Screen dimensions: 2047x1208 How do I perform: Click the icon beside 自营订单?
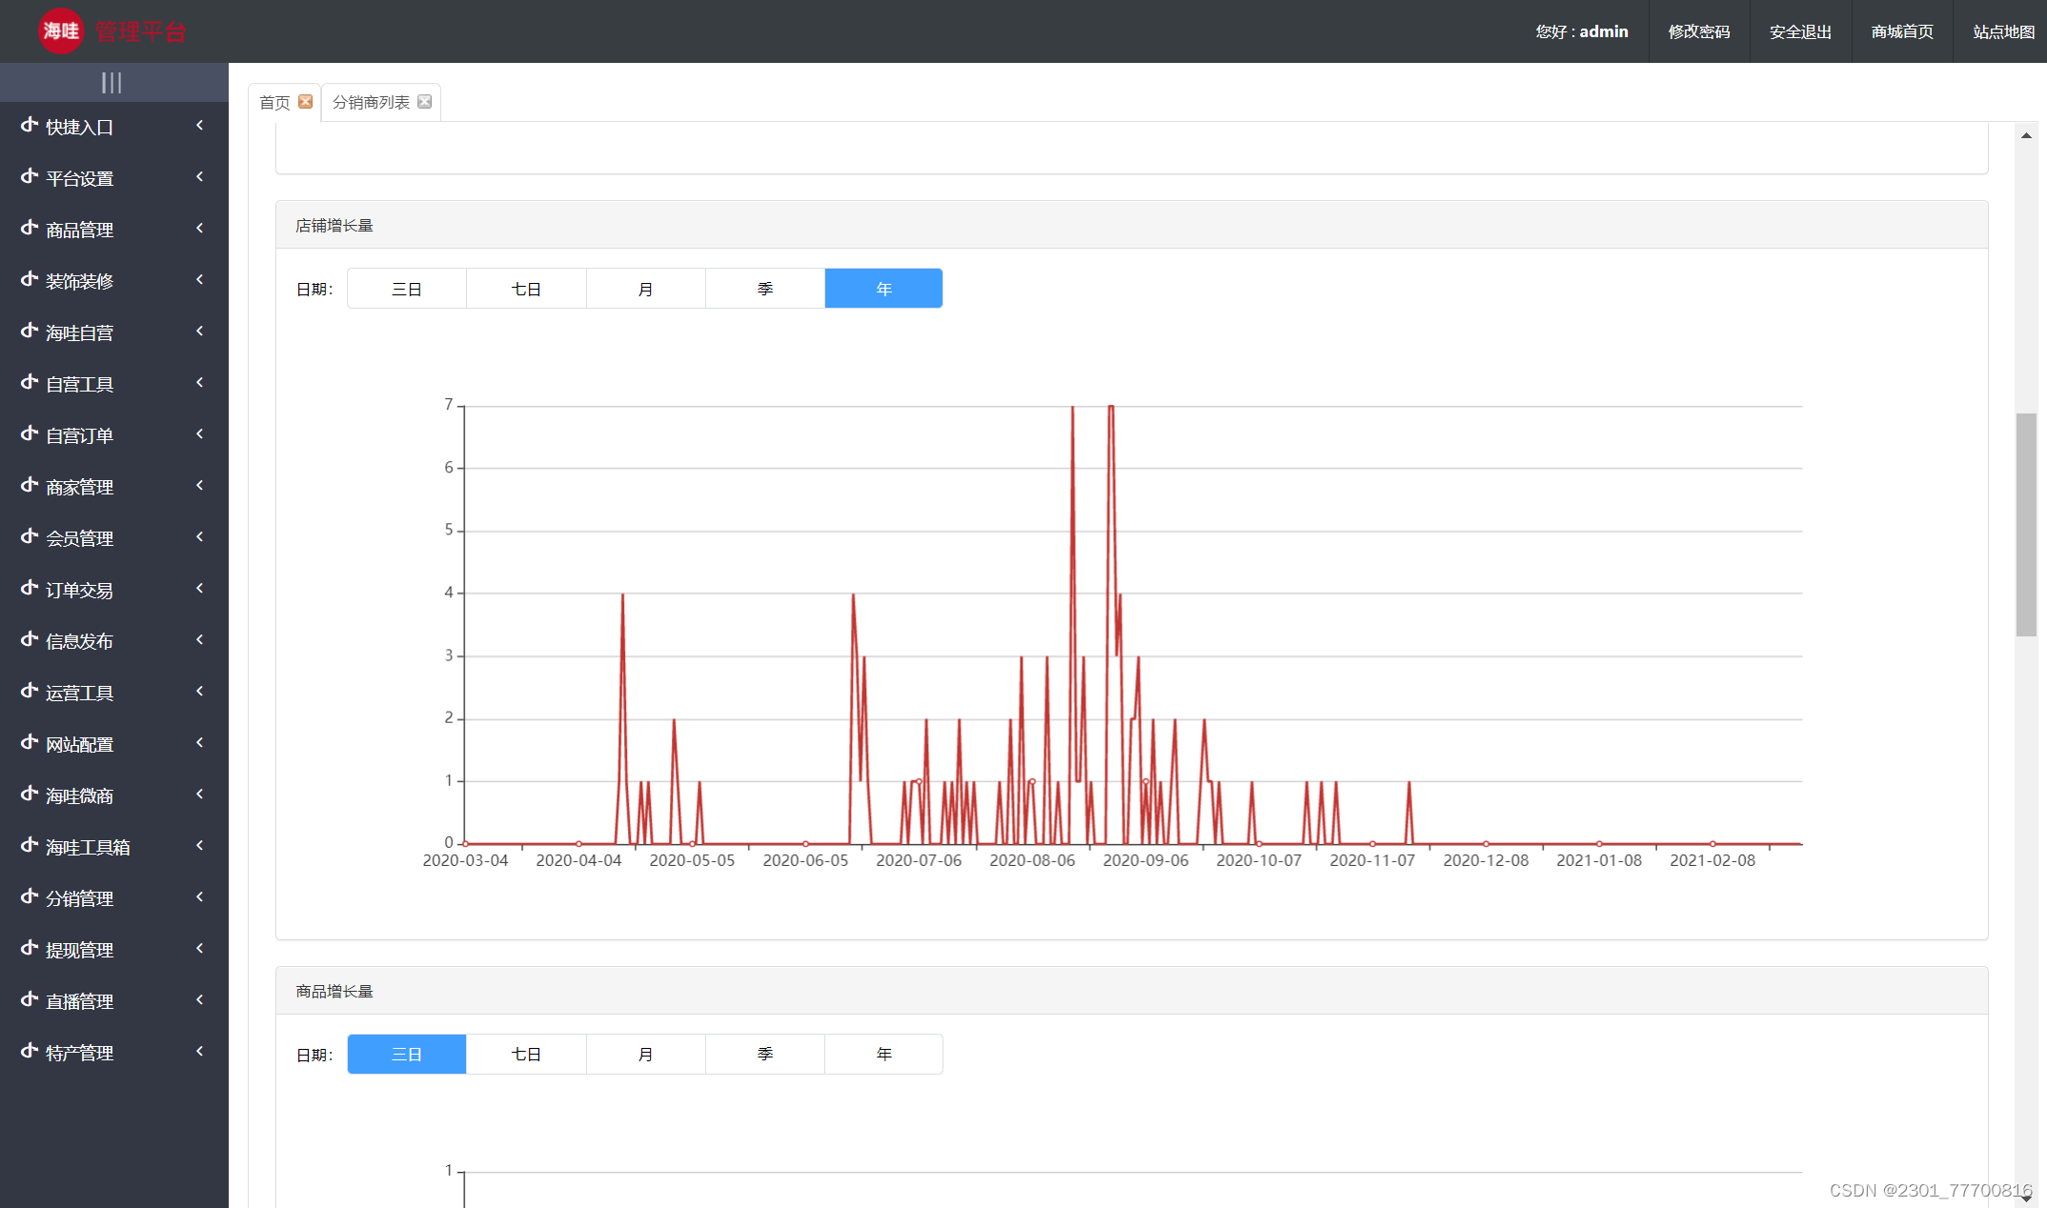(30, 433)
